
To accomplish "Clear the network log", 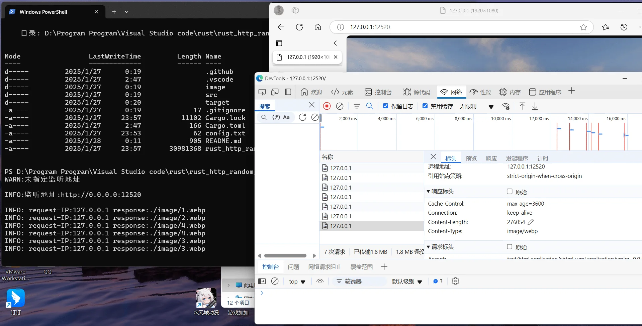I will click(340, 106).
